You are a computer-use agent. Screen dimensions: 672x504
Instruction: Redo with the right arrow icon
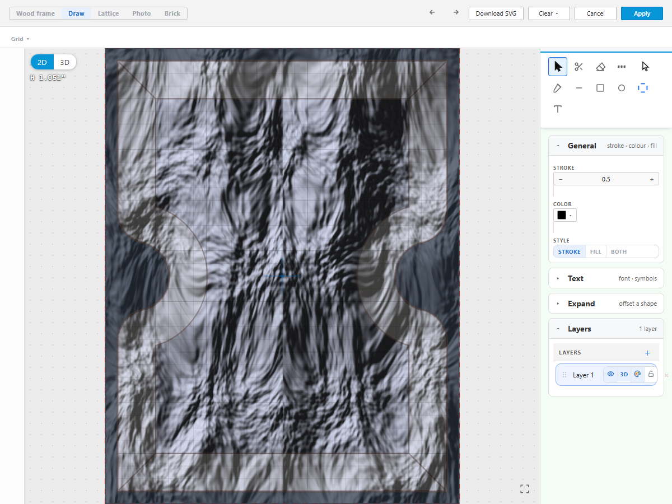456,13
